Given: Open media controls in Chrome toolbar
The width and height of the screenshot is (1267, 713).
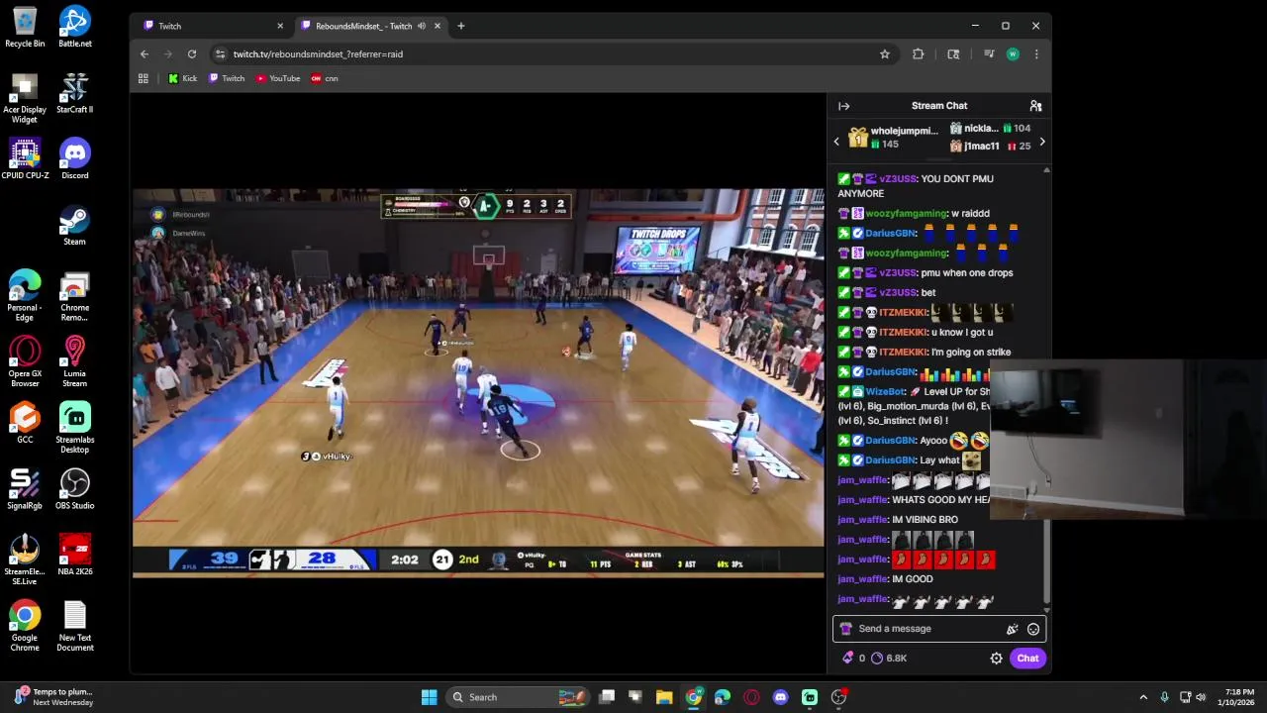Looking at the screenshot, I should click(988, 54).
